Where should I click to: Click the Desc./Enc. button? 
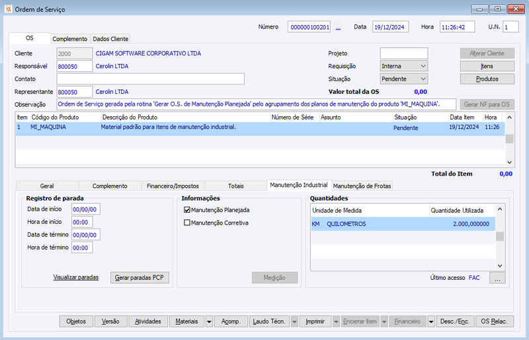tap(455, 322)
